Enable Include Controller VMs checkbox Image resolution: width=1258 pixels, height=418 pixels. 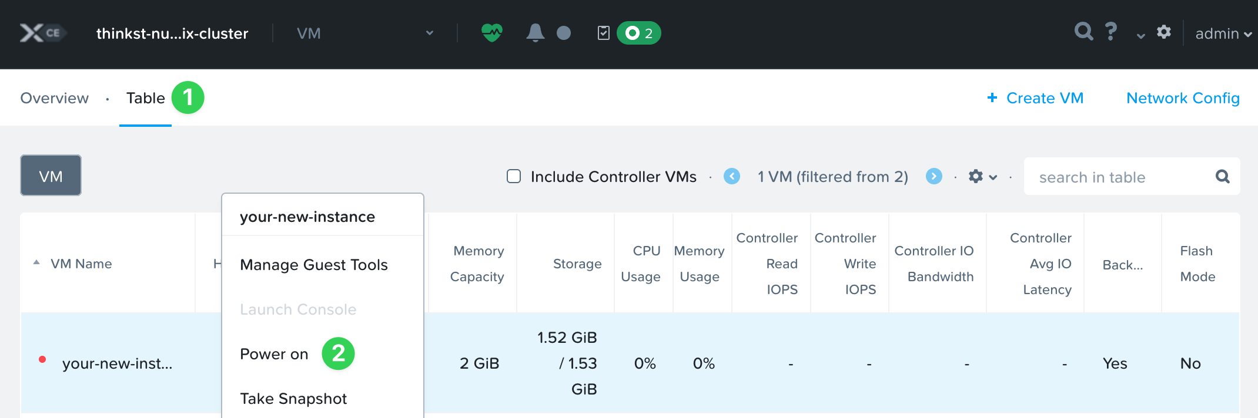coord(514,176)
